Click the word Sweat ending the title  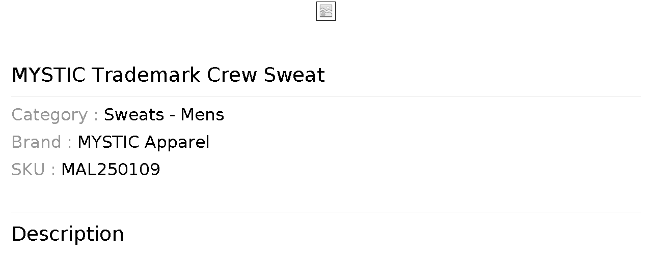click(294, 75)
